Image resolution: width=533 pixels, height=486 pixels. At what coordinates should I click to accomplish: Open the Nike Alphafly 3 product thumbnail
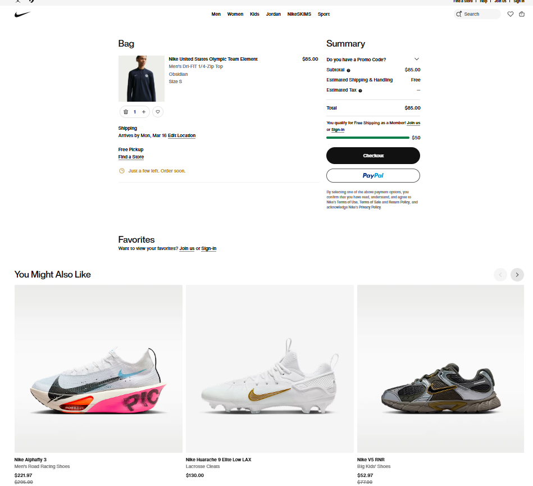[x=98, y=369]
